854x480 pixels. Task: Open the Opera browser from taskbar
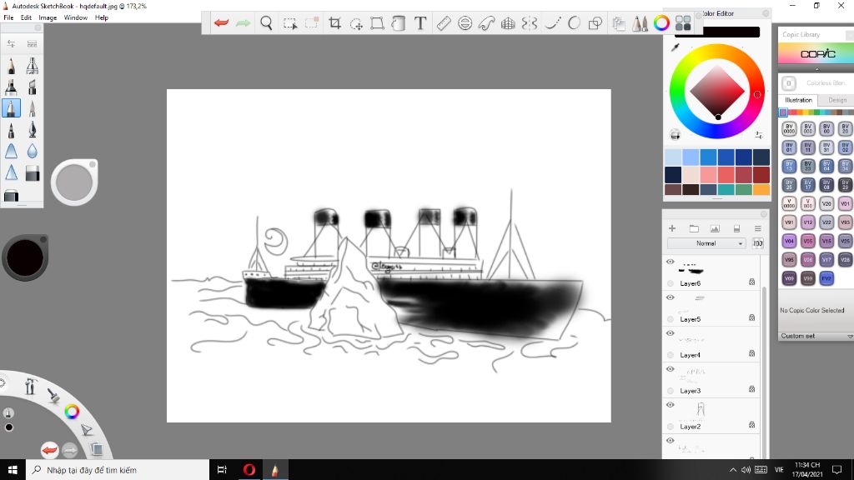(249, 470)
